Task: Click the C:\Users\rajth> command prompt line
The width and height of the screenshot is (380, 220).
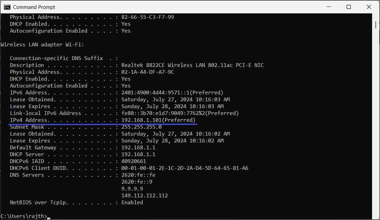Action: click(24, 216)
